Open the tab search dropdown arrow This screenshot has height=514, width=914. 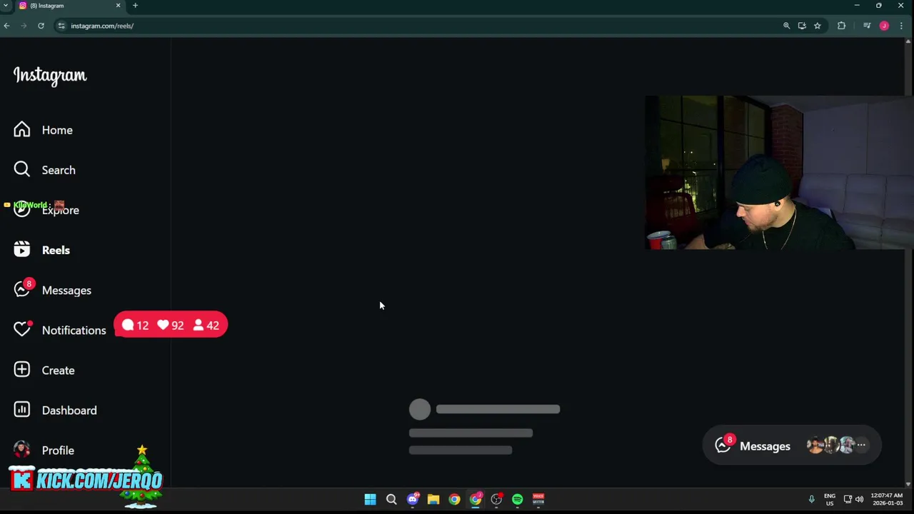6,6
